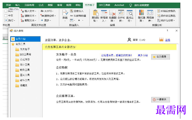Click the 批量删除 icon
Screen dimensions: 192x120
tap(112, 13)
